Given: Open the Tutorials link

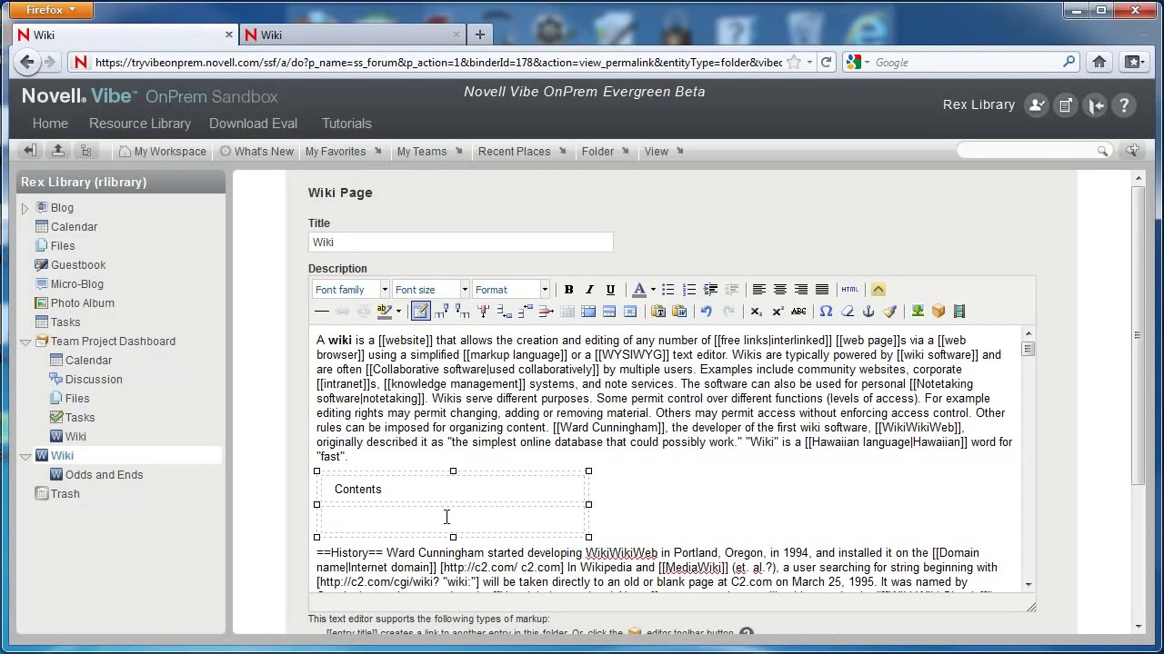Looking at the screenshot, I should click(346, 124).
